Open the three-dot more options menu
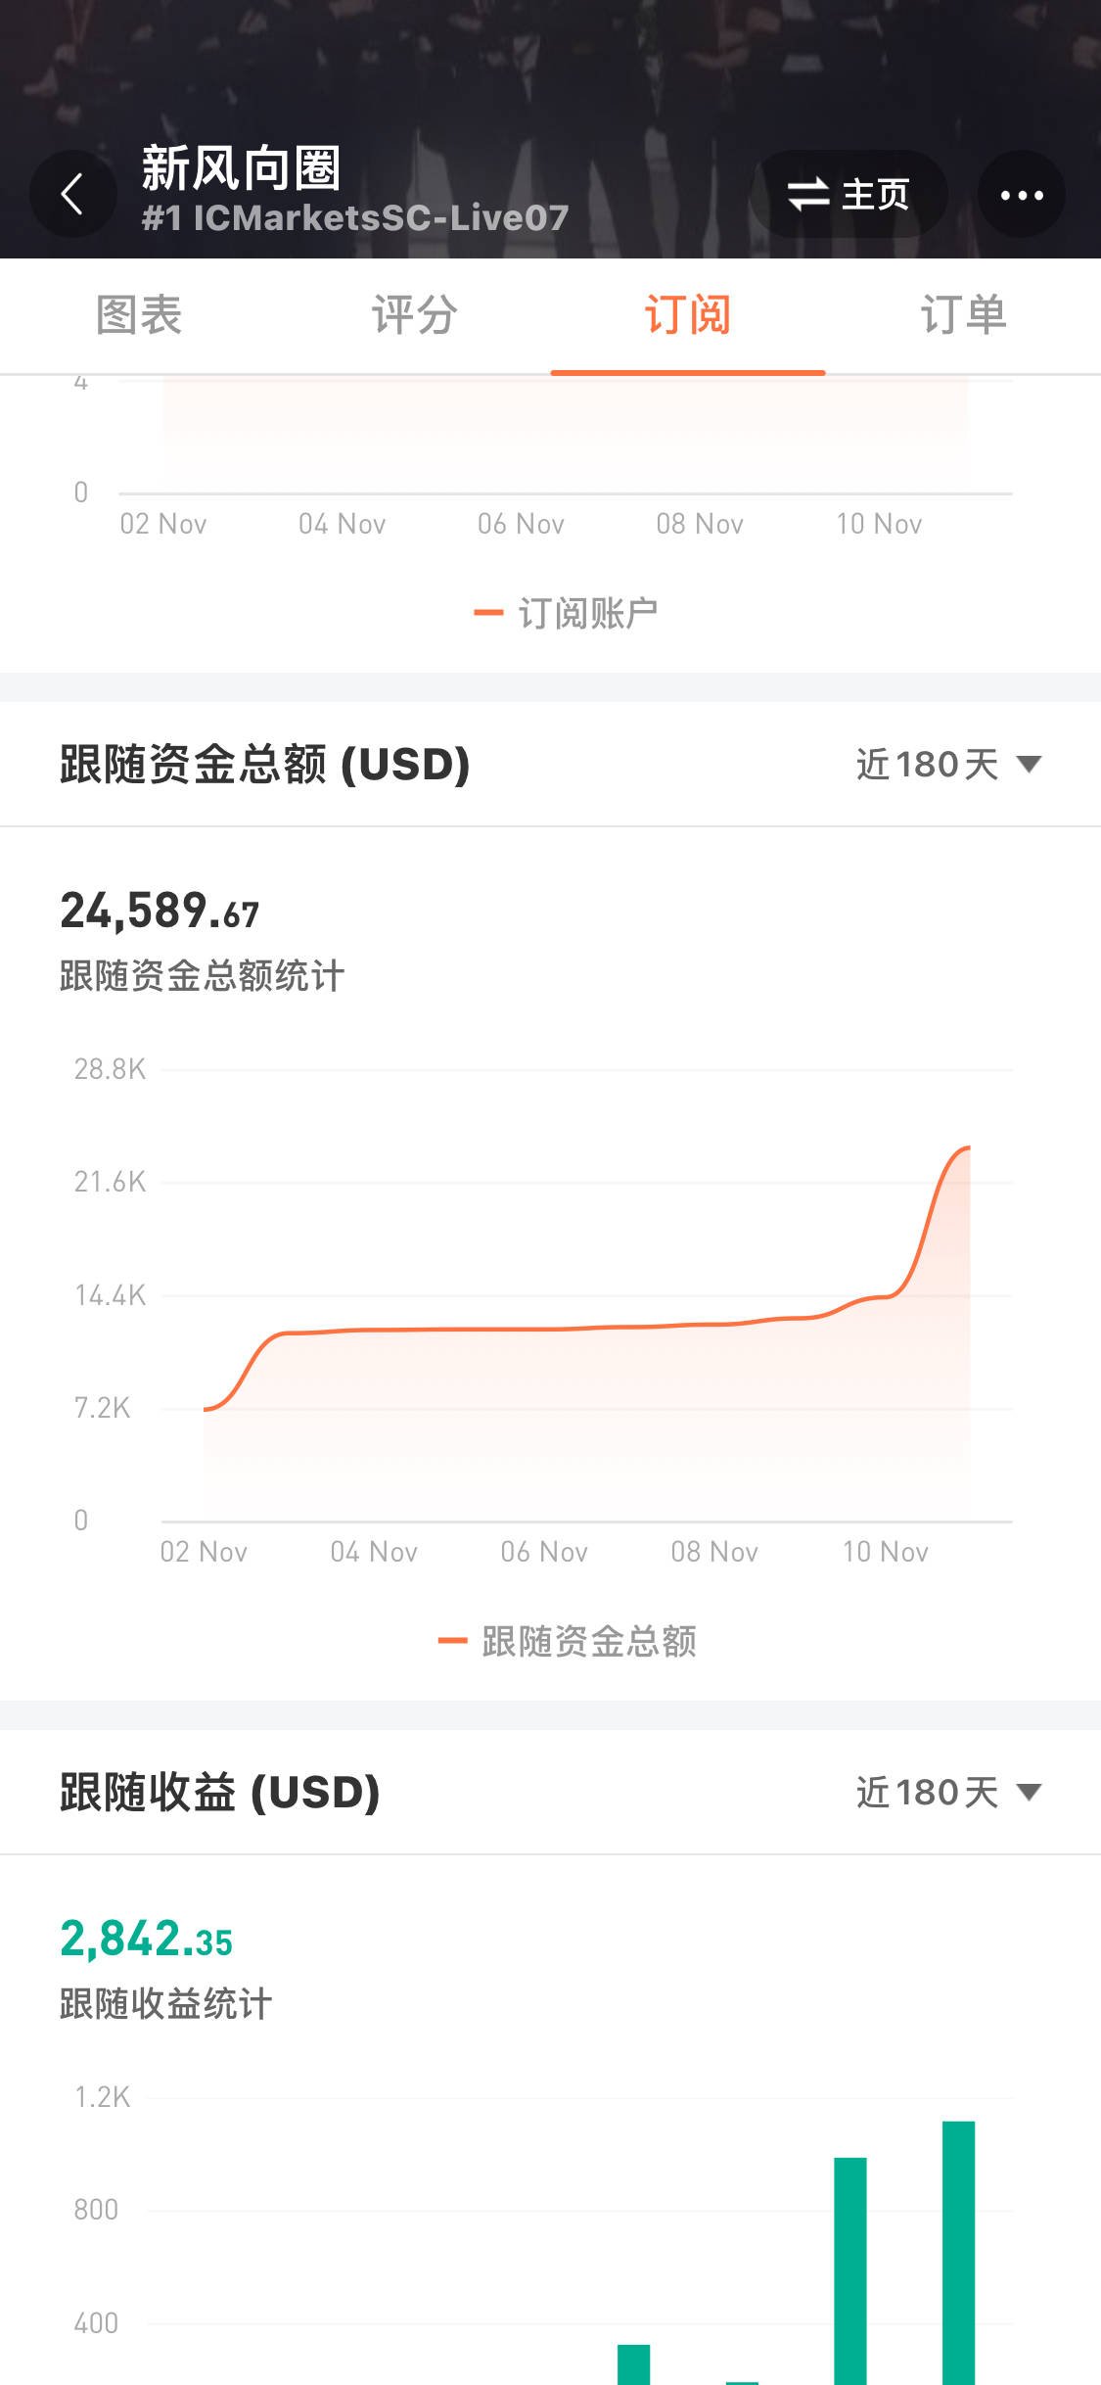 click(1021, 194)
